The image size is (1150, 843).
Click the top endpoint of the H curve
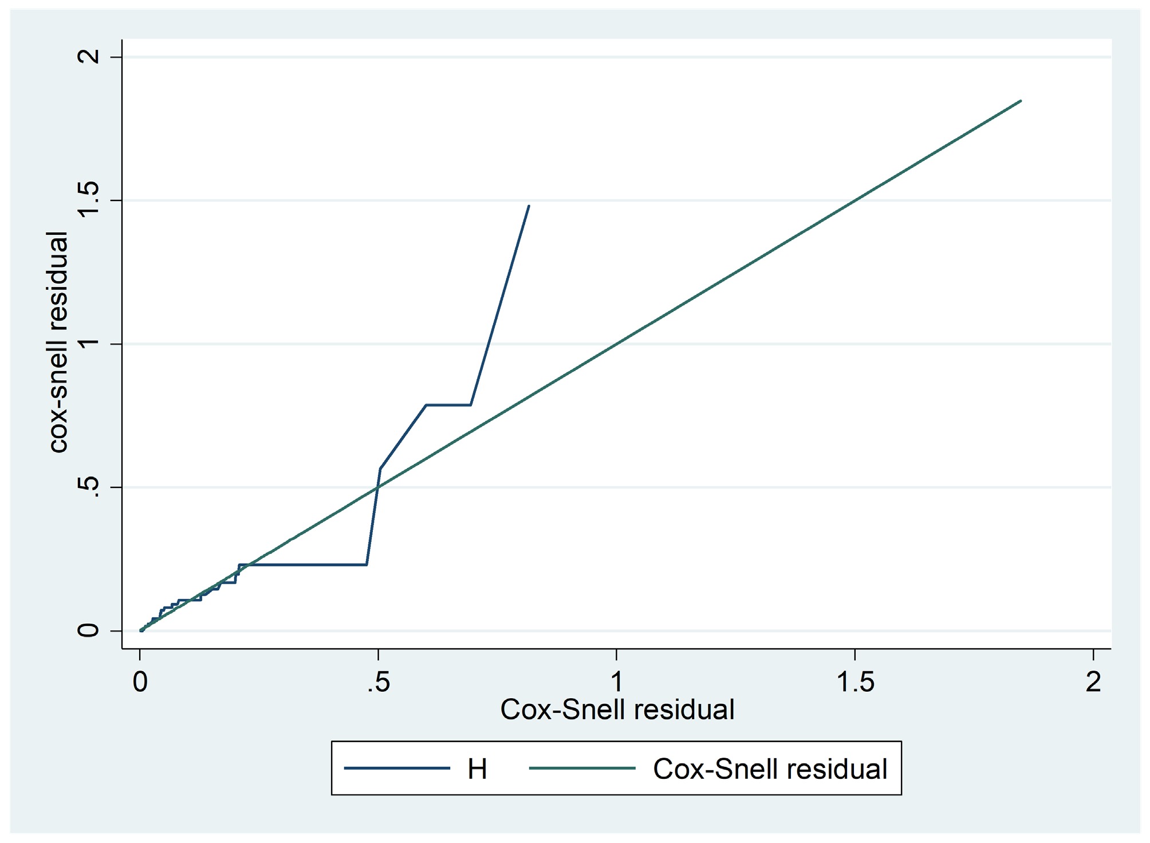tap(529, 206)
